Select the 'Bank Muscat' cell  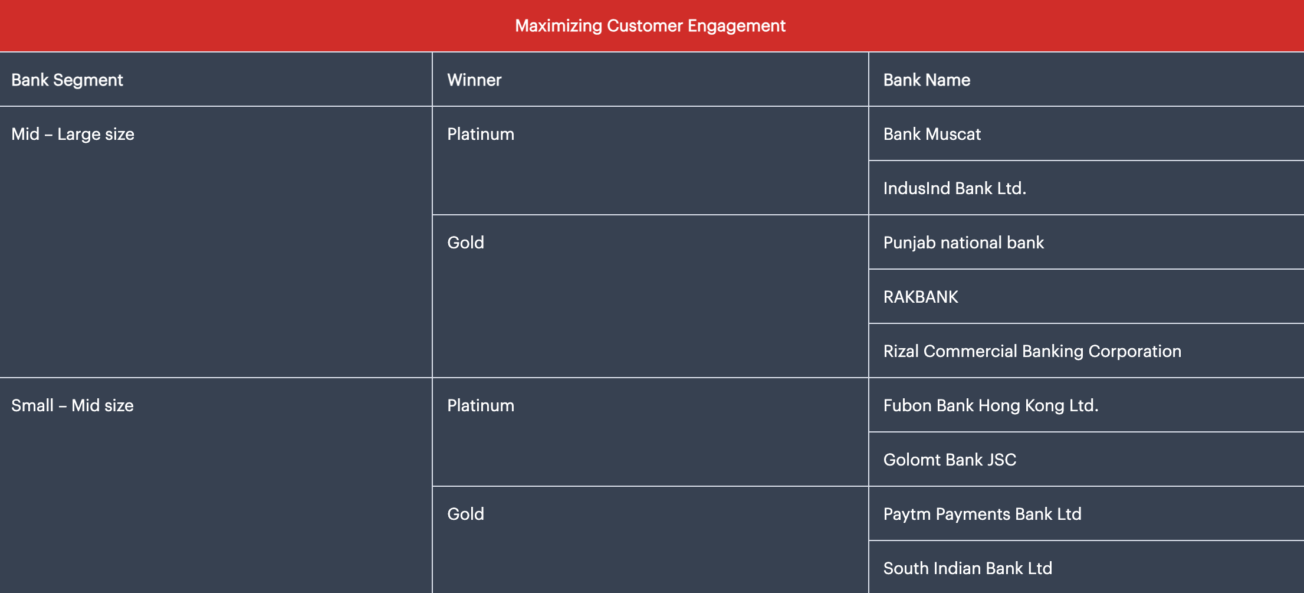click(932, 135)
